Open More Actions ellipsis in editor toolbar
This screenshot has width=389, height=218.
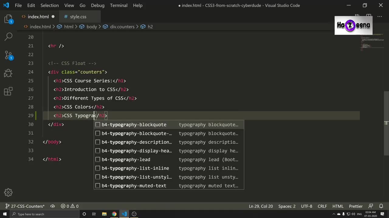pyautogui.click(x=380, y=16)
